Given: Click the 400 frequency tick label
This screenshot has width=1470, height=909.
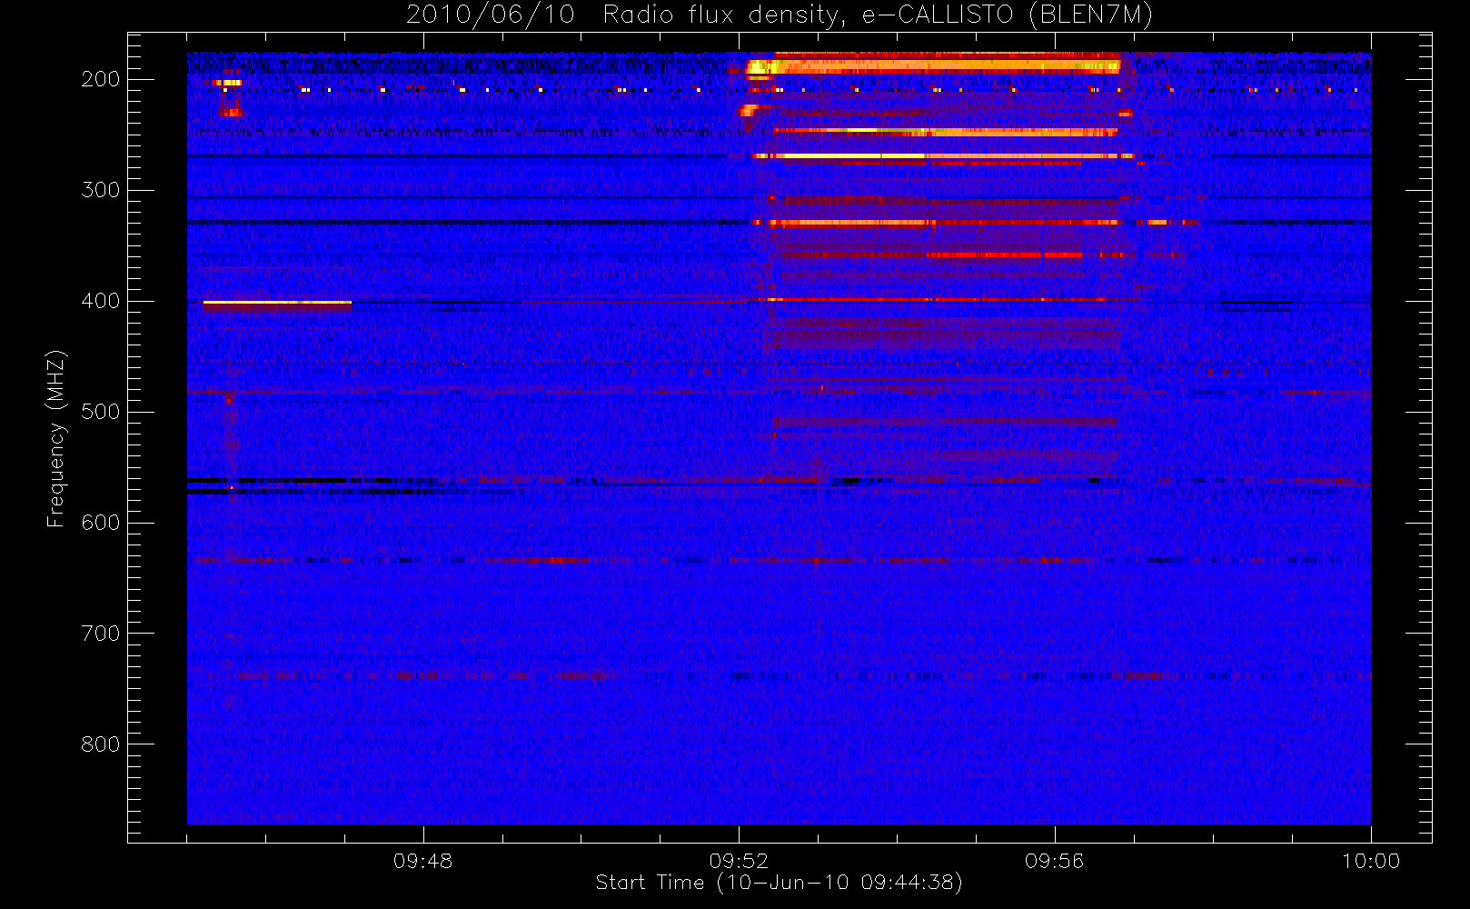Looking at the screenshot, I should click(x=100, y=301).
